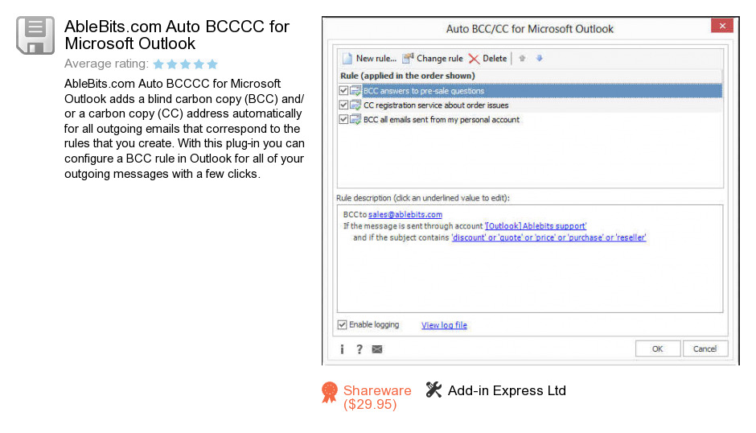This screenshot has height=433, width=756.
Task: Toggle BCC all emails personal account checkbox
Action: click(x=343, y=119)
